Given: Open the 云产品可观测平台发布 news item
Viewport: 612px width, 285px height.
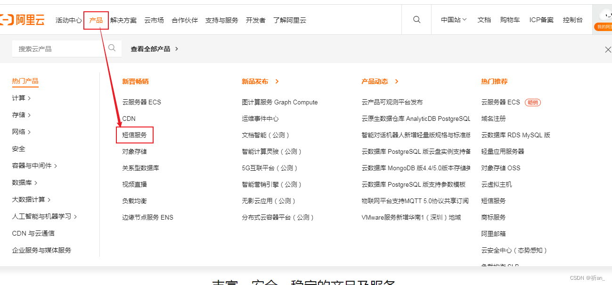Looking at the screenshot, I should (392, 102).
